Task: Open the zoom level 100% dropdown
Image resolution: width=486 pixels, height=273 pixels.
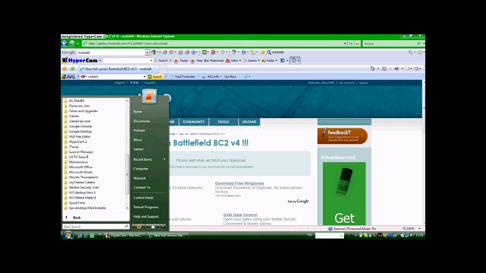Action: 419,229
